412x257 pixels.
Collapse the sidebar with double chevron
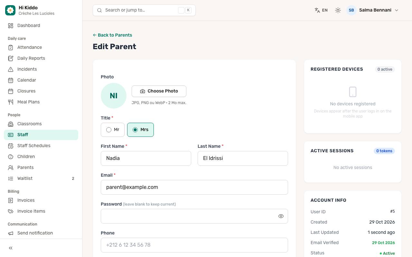click(11, 248)
